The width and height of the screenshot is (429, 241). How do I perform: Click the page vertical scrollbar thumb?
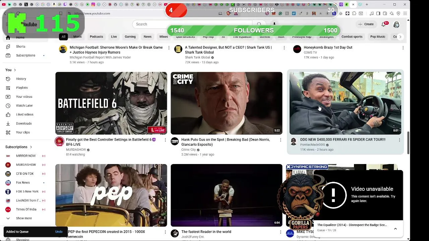point(408,143)
